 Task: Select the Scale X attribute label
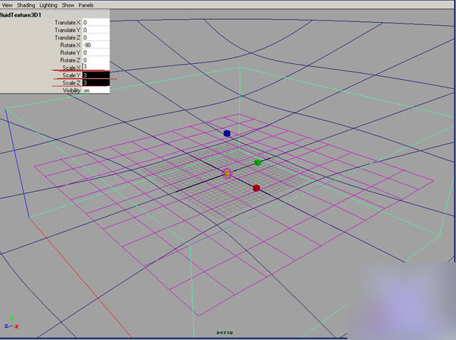pyautogui.click(x=71, y=68)
